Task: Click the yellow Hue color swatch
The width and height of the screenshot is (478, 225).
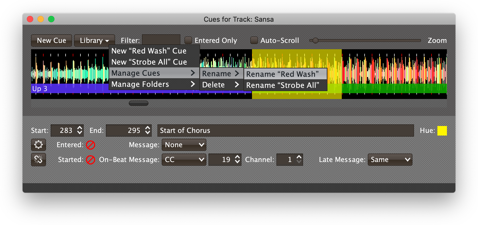Action: tap(442, 130)
